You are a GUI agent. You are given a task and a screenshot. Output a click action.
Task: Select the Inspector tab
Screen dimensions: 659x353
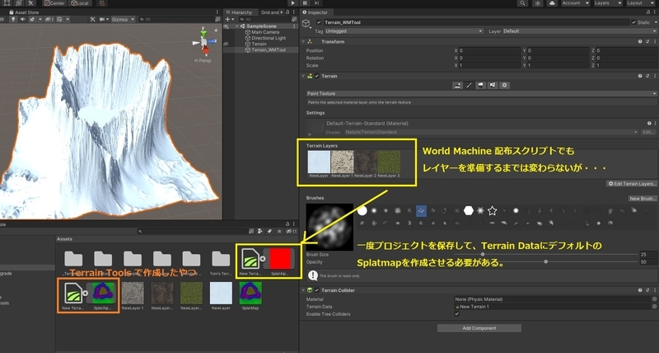(x=315, y=12)
